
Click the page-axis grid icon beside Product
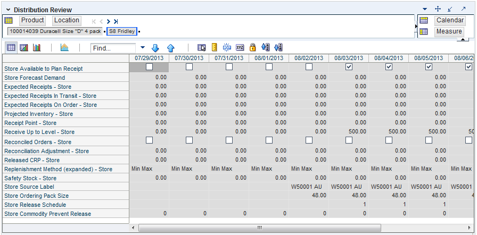click(9, 20)
